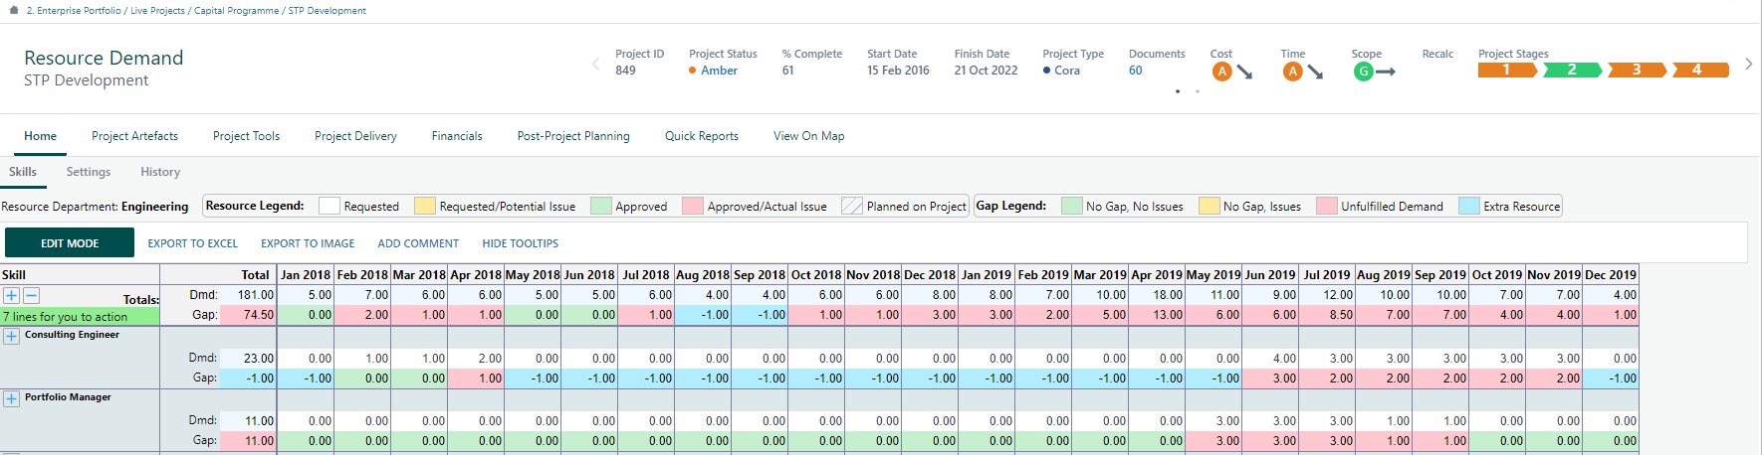Click the Jan 2018 column header

click(306, 275)
